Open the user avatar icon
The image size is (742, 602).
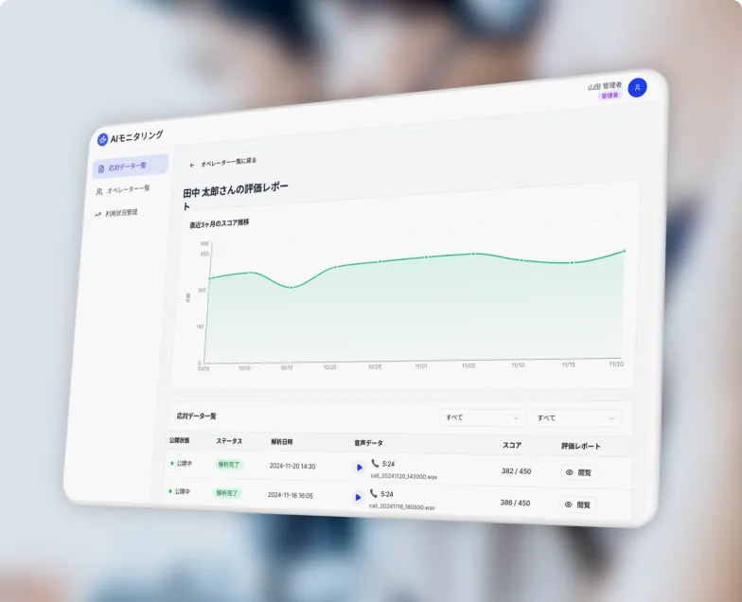pos(637,87)
